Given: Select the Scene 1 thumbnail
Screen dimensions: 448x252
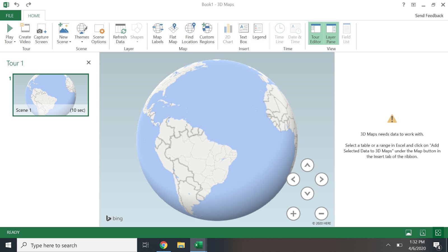Looking at the screenshot, I should point(51,95).
